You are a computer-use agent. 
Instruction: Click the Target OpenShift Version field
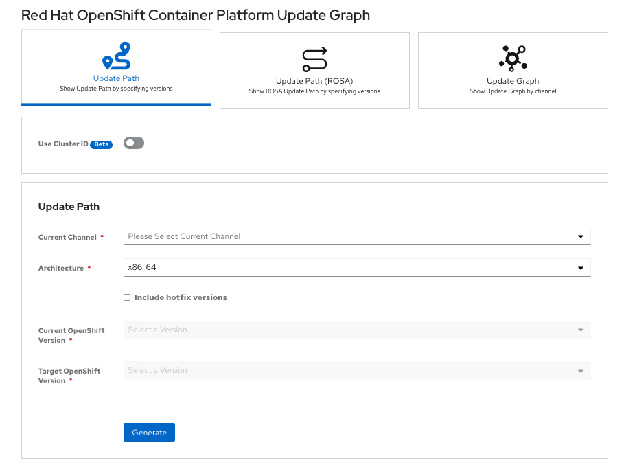pyautogui.click(x=356, y=370)
